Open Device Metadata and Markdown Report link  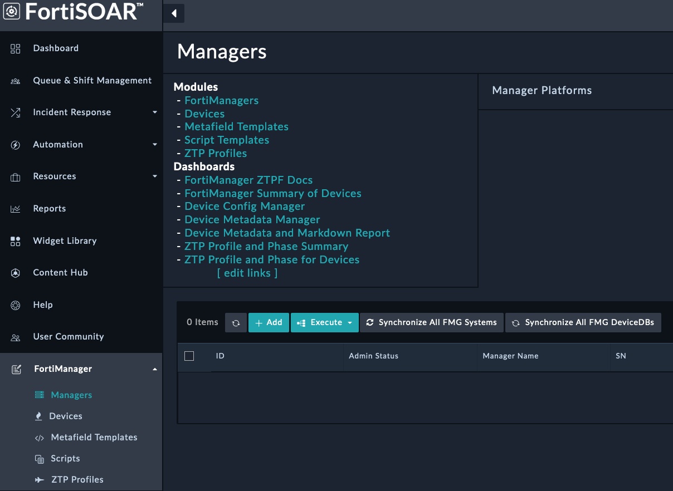[287, 233]
